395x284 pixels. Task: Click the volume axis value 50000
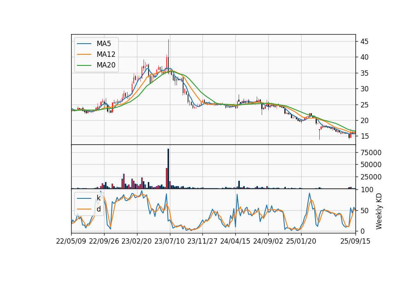[x=371, y=165]
